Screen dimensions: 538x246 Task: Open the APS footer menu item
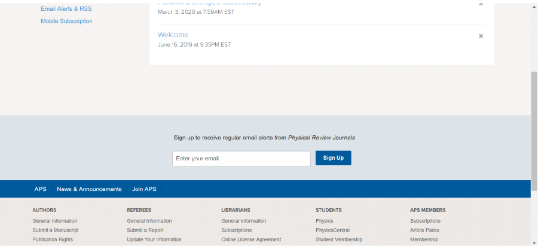40,189
